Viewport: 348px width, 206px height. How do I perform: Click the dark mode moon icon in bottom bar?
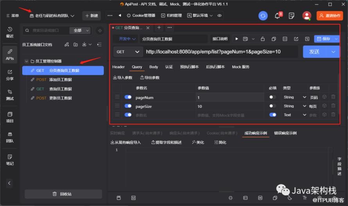point(290,198)
